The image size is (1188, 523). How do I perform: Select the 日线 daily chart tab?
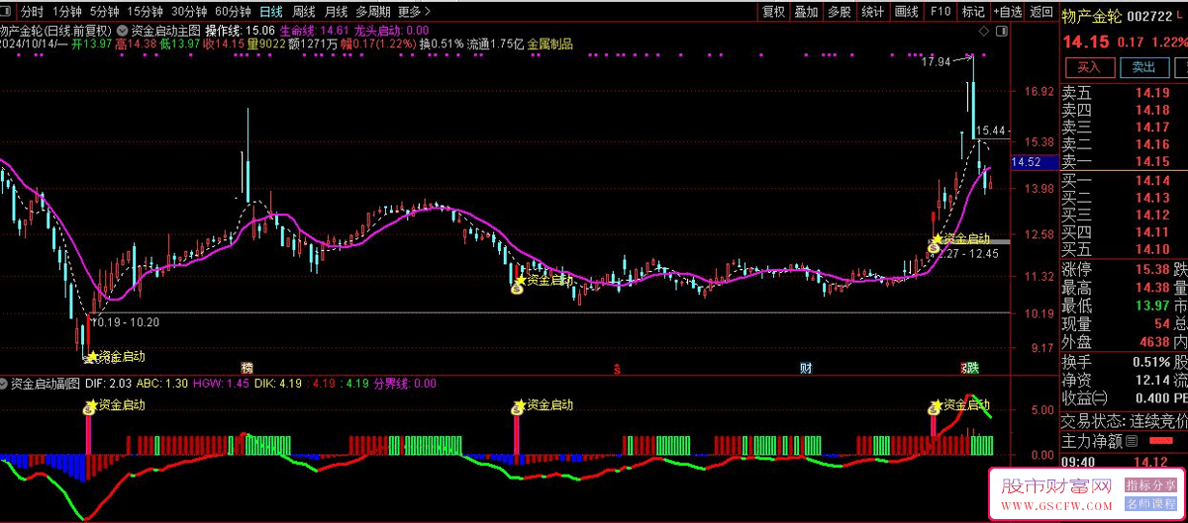point(271,12)
